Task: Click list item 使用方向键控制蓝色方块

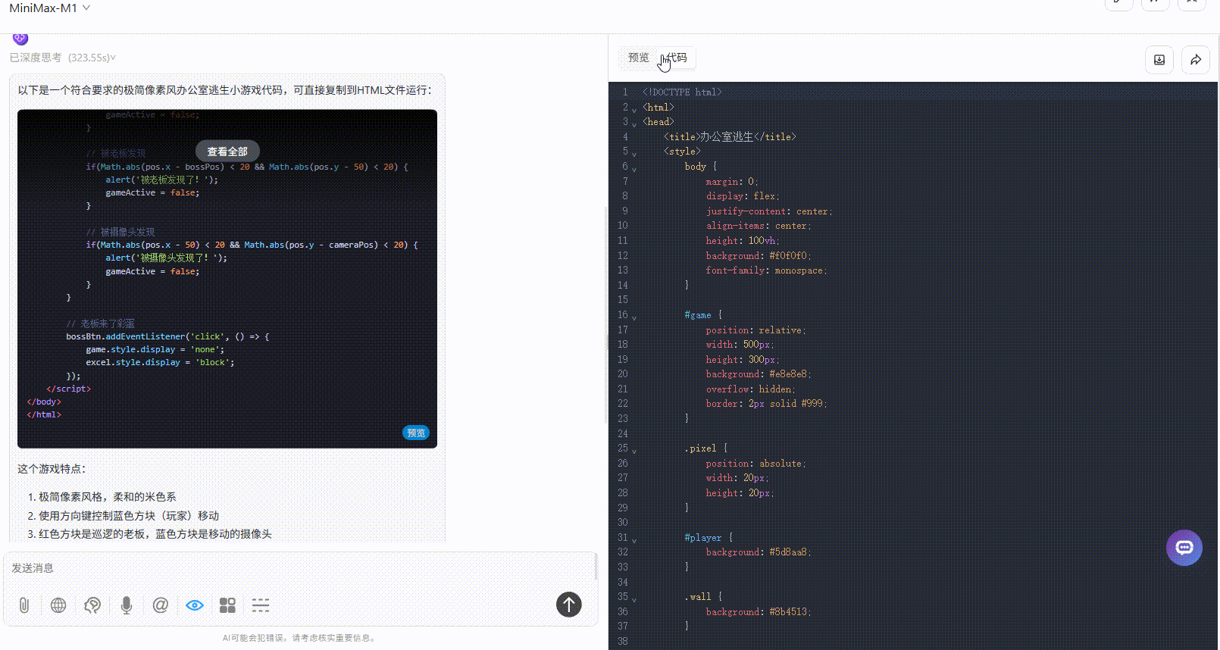Action: coord(129,516)
